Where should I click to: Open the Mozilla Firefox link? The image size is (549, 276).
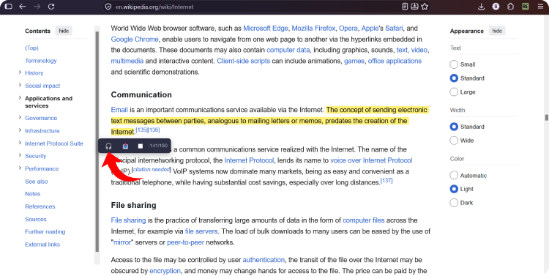click(313, 28)
